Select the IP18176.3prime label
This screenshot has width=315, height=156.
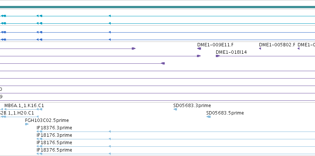pyautogui.click(x=54, y=135)
